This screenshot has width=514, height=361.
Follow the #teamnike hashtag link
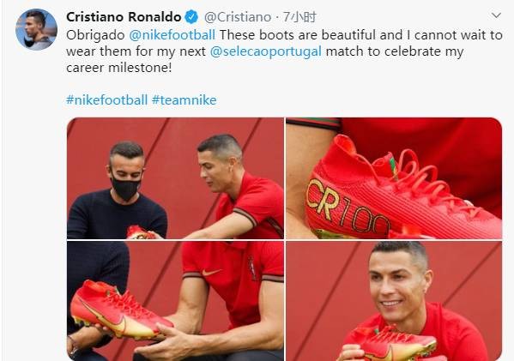click(184, 100)
